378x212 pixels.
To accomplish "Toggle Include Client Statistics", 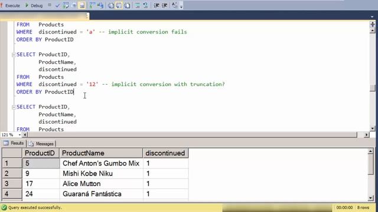I will [x=100, y=5].
